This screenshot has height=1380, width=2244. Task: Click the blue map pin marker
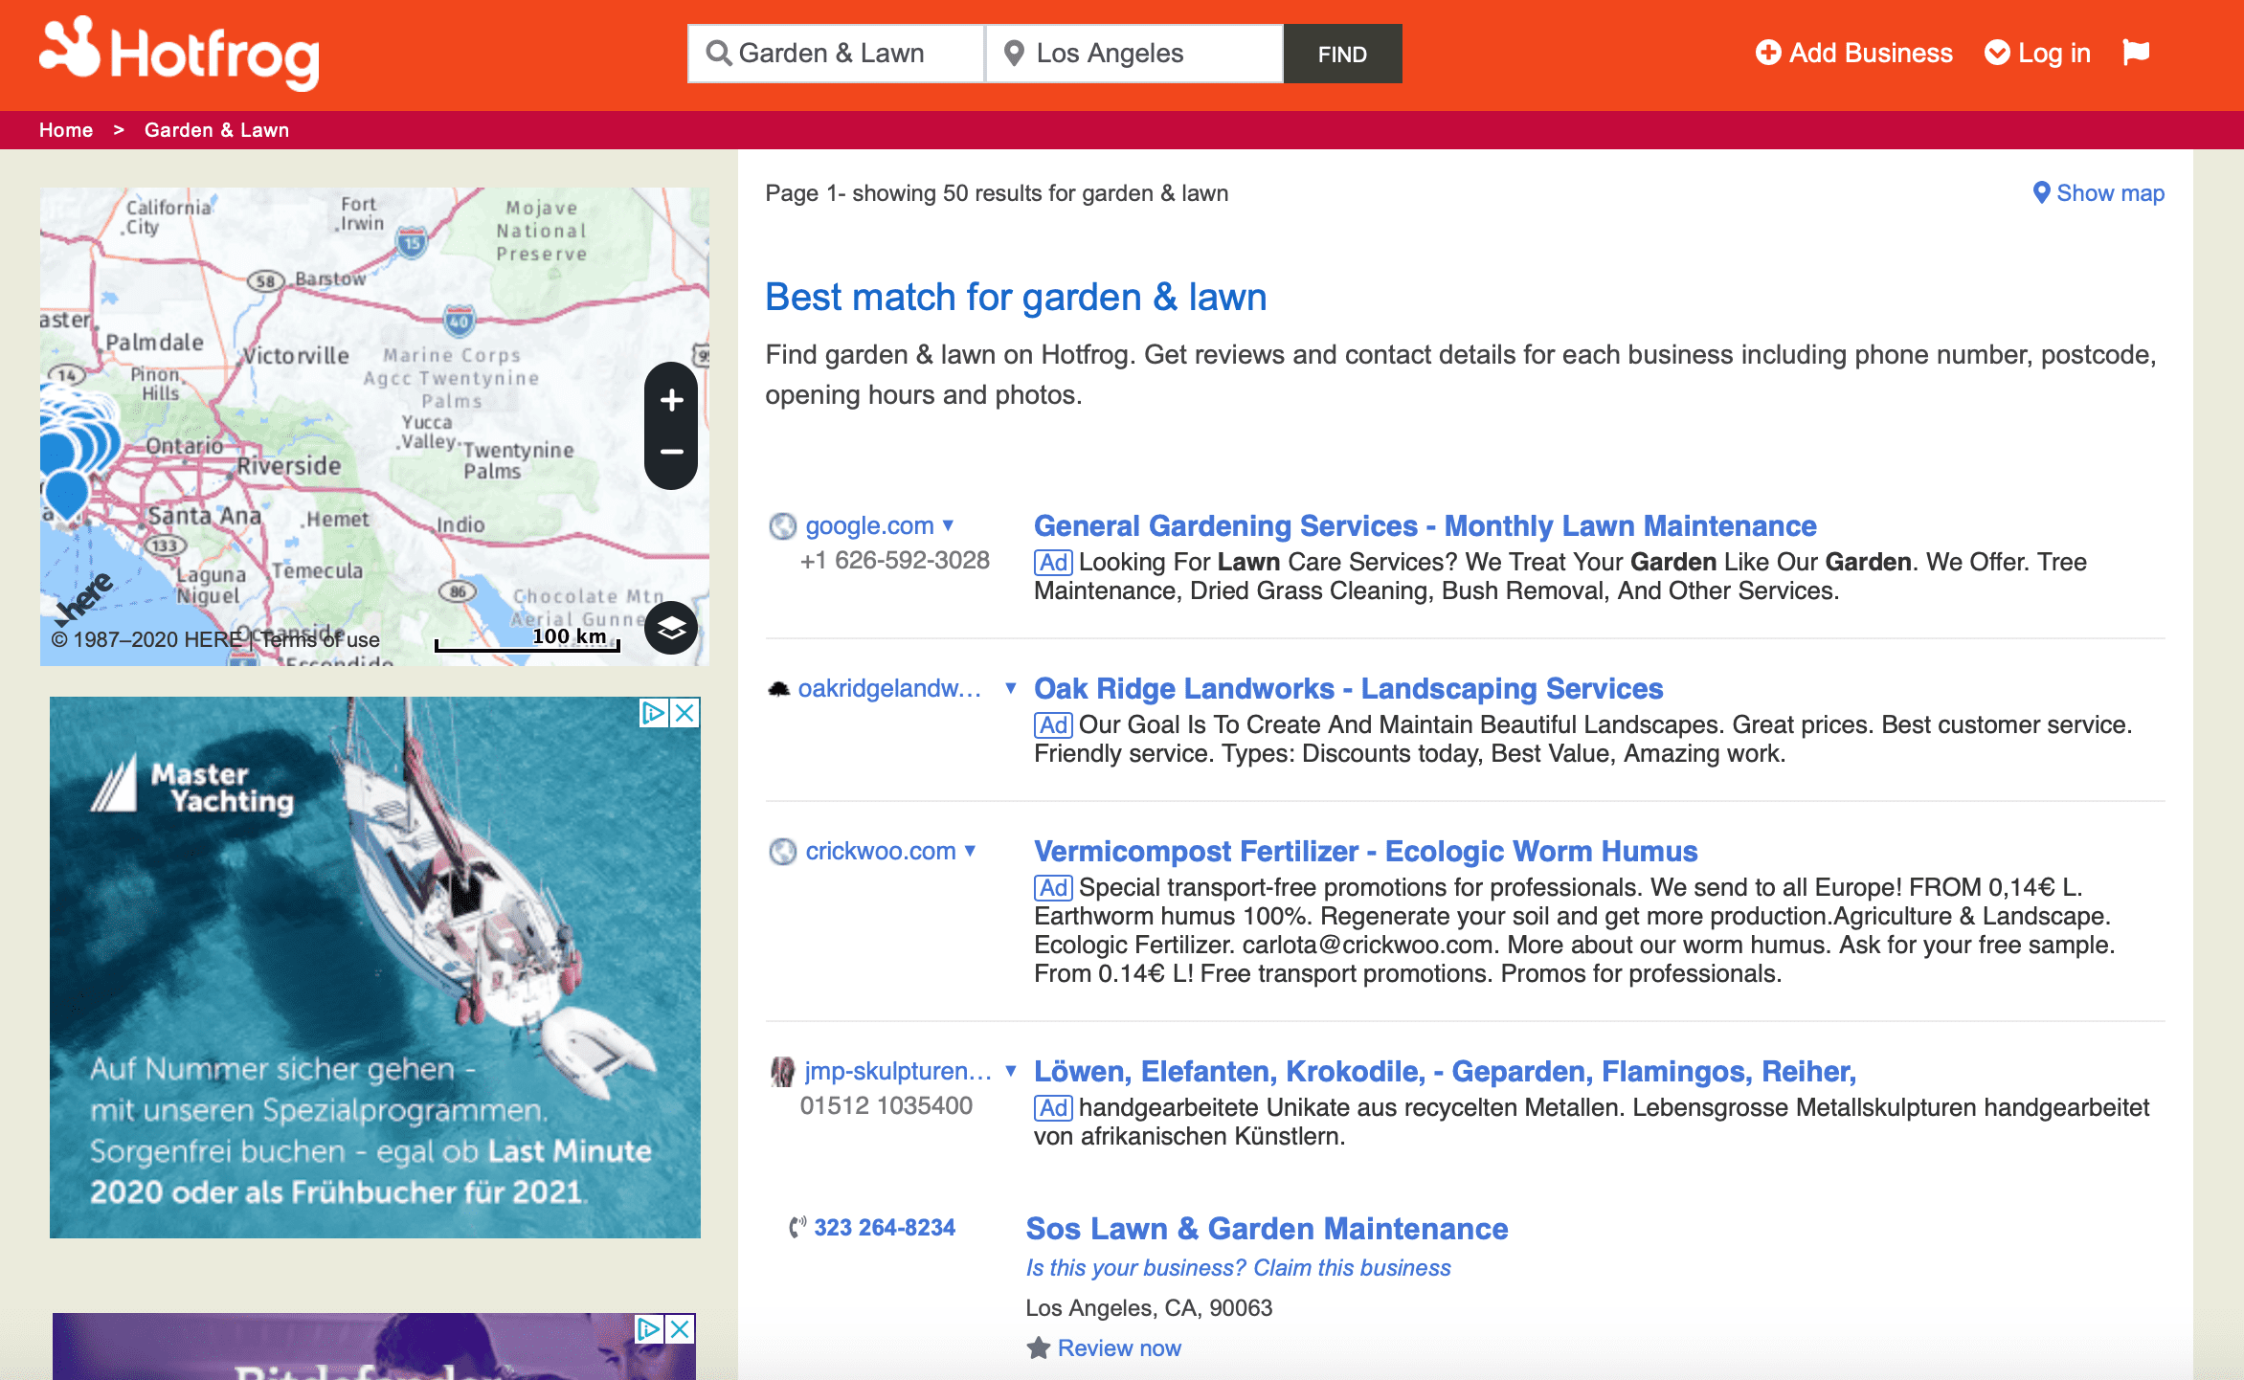tap(66, 496)
